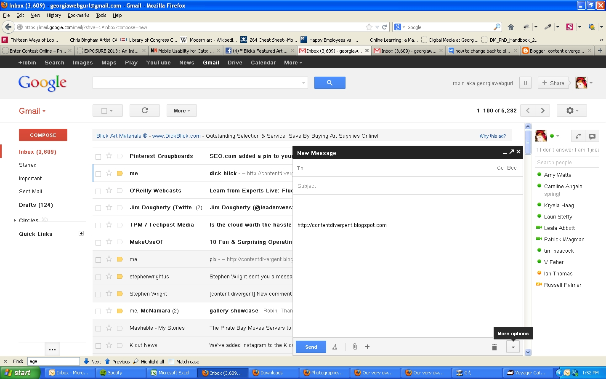Click the Why this ad? link
This screenshot has height=379, width=606.
pyautogui.click(x=492, y=136)
